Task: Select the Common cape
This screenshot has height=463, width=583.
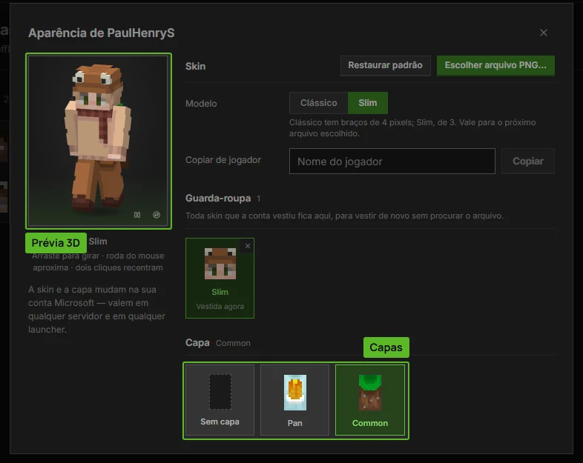Action: 370,399
